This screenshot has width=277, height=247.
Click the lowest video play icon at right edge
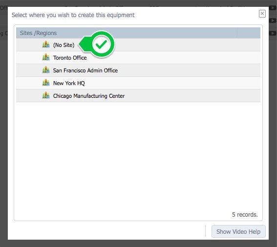[273, 33]
